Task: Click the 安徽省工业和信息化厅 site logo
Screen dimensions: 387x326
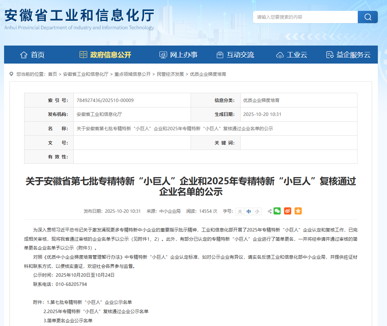Action: 80,19
